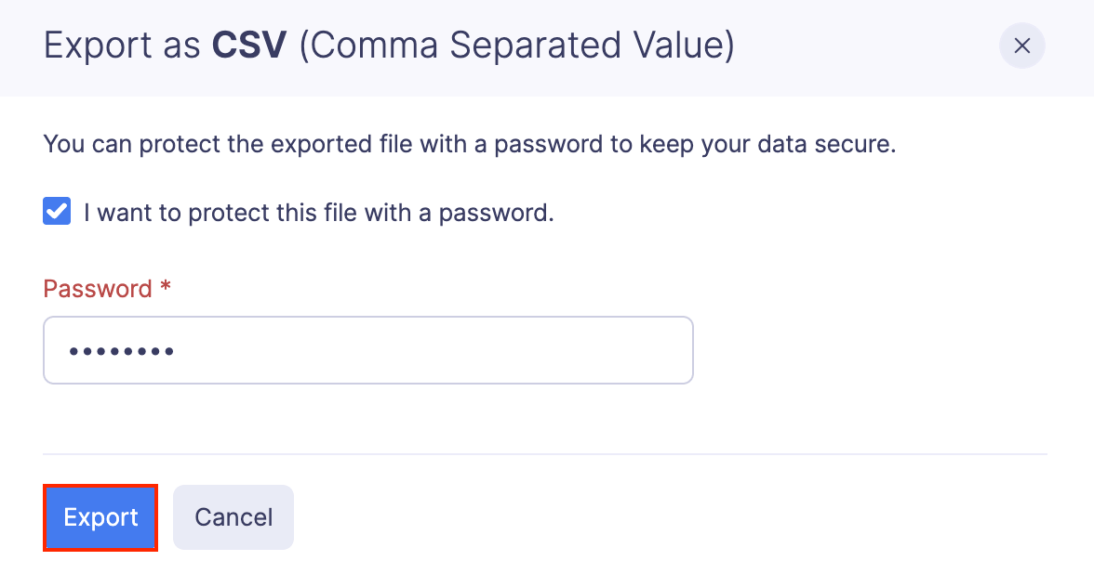Toggle the blue checkmark box off
Screen dimensions: 1094x574
point(57,213)
